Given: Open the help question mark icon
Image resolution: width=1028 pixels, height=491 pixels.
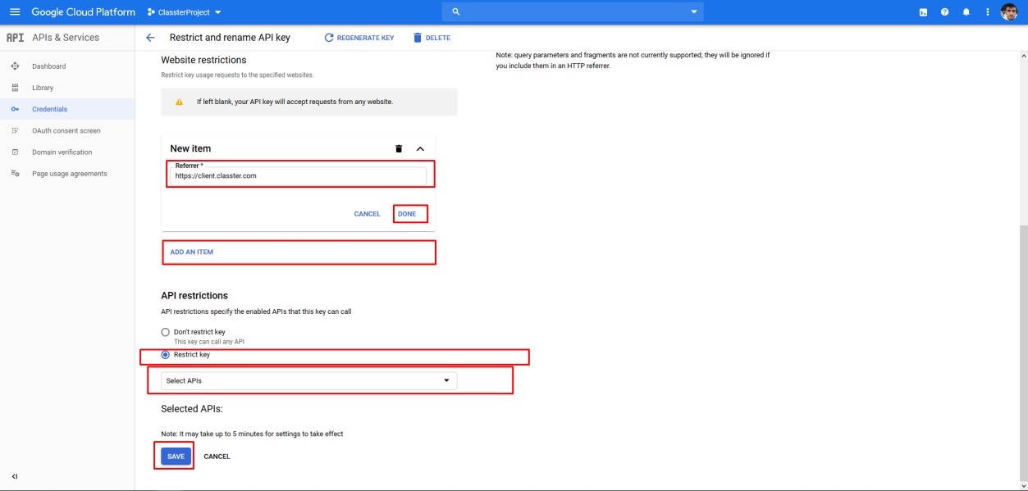Looking at the screenshot, I should click(x=944, y=12).
